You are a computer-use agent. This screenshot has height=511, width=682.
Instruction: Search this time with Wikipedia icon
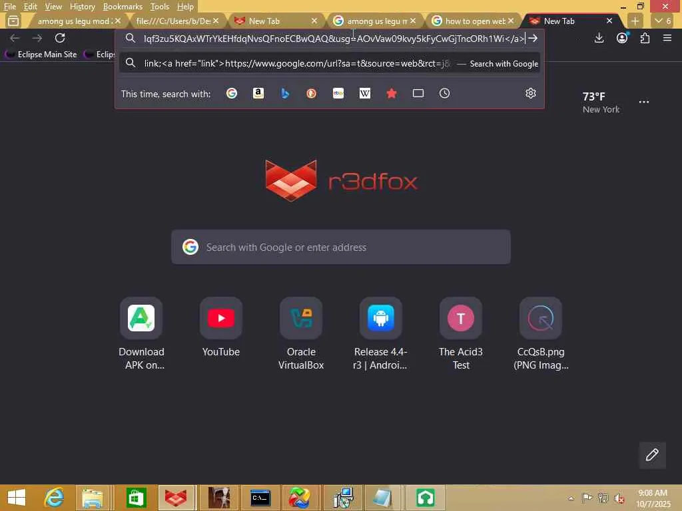(x=365, y=93)
